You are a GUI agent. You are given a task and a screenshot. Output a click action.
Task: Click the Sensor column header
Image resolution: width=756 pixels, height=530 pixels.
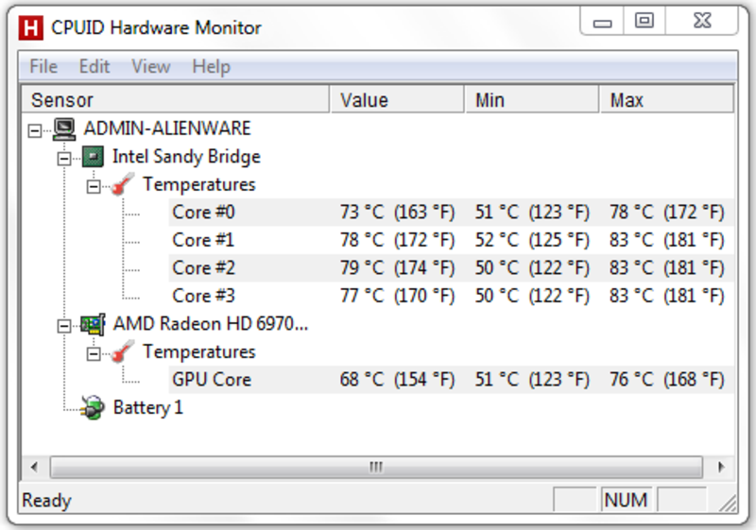pyautogui.click(x=175, y=100)
